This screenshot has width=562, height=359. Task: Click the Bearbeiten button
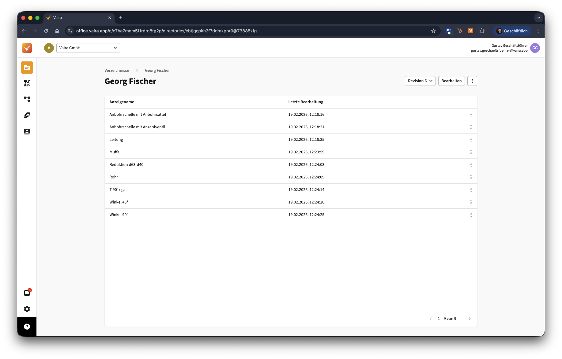[451, 81]
